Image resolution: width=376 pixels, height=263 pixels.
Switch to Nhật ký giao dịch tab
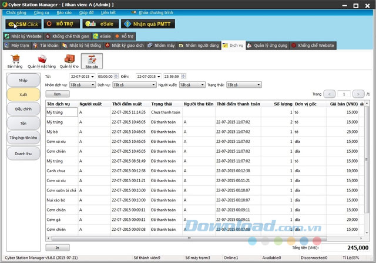[x=126, y=45]
